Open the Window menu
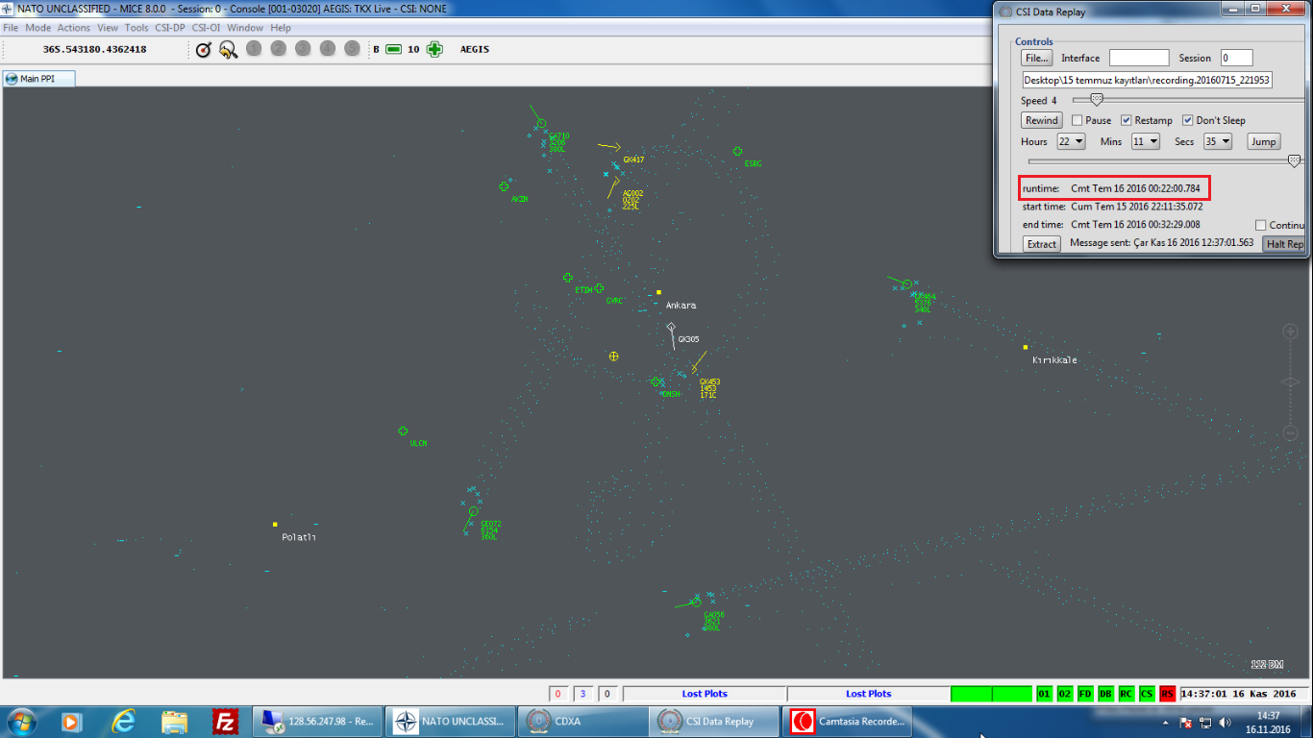Screen dimensions: 1313x738 click(x=245, y=28)
